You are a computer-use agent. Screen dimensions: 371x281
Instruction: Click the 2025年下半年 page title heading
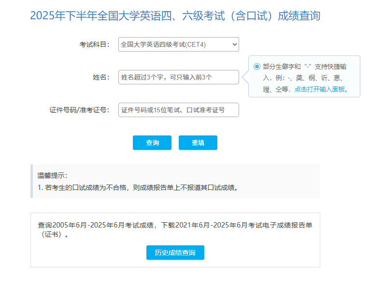(x=175, y=16)
